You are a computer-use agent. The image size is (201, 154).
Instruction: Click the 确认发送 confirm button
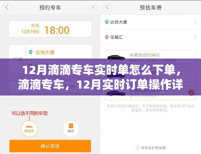pyautogui.click(x=50, y=146)
